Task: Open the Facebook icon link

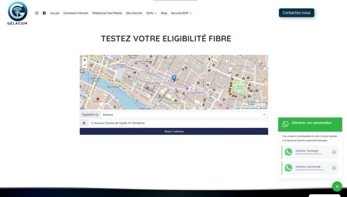Action: [x=44, y=13]
